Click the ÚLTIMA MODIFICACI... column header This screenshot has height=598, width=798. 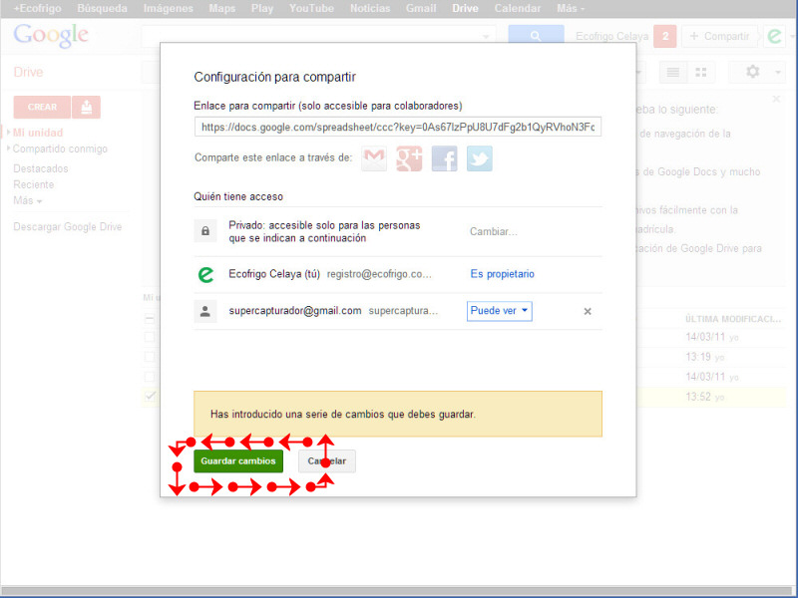(733, 319)
